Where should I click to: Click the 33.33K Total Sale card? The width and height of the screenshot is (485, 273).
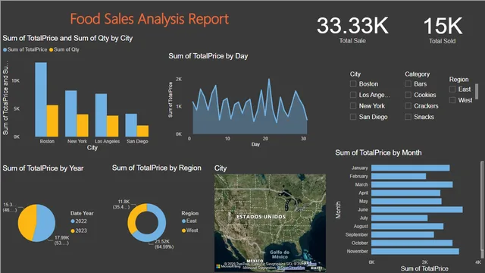(x=352, y=30)
